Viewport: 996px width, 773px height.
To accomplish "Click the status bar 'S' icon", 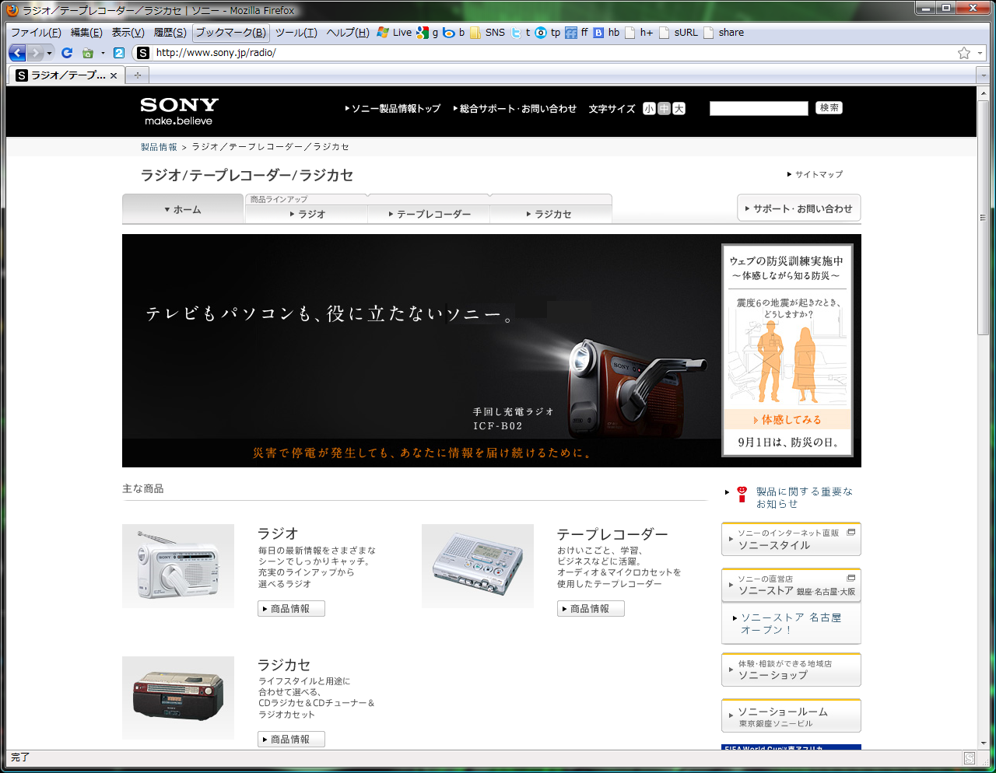I will (x=970, y=757).
